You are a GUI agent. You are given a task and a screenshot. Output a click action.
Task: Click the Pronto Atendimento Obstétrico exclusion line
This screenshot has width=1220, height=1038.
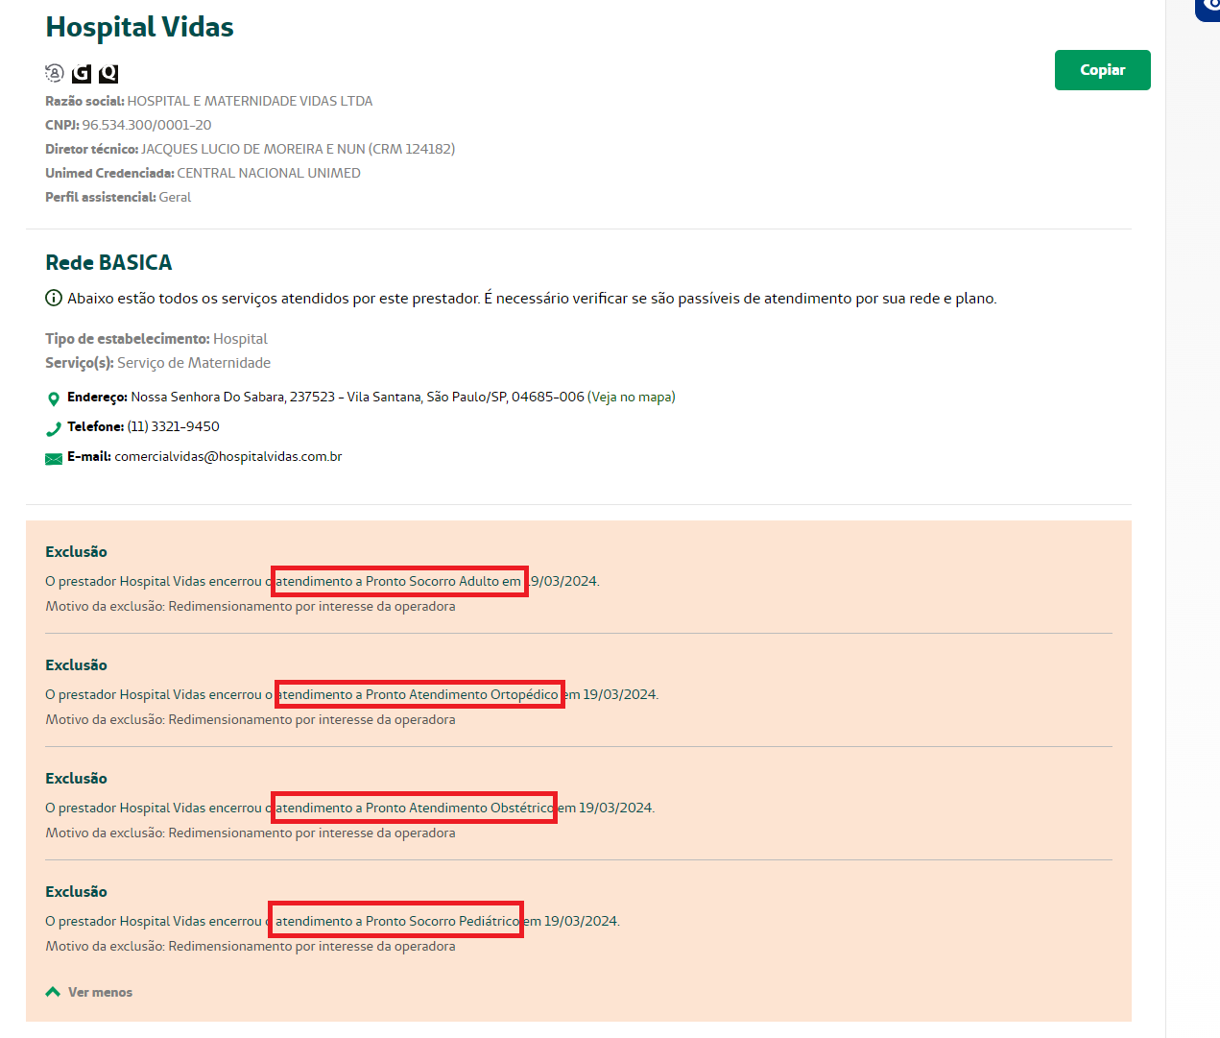tap(349, 808)
